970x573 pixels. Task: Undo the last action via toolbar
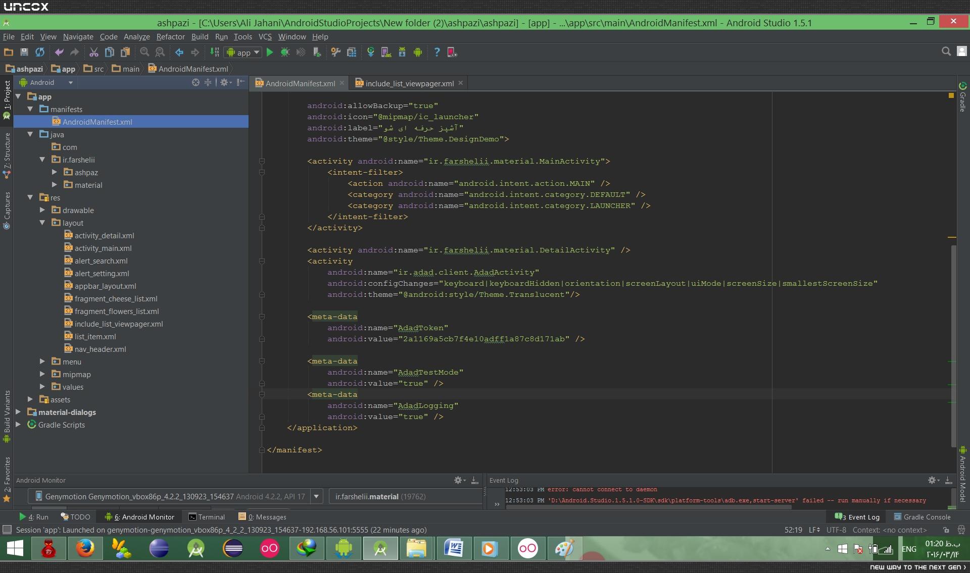click(59, 52)
